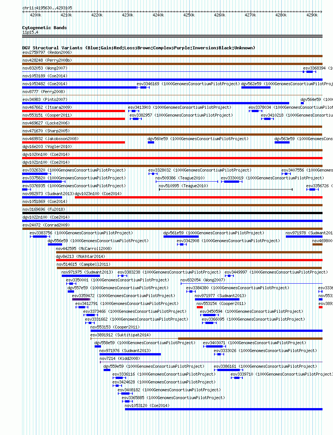Click the 11p15.4 band label

[x=30, y=32]
